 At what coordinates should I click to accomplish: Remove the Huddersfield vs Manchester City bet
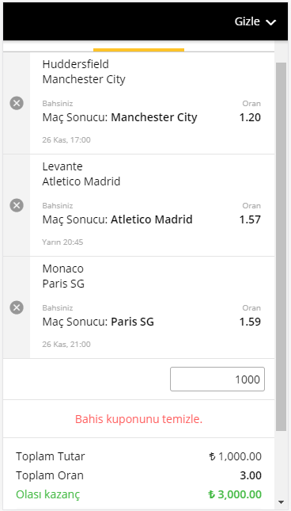17,103
